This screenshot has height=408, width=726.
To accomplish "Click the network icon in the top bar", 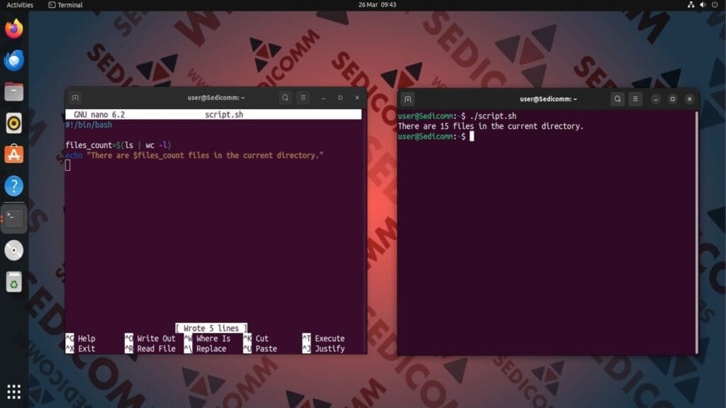I will (x=691, y=5).
